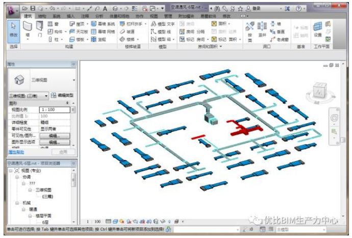Open the steering wheel navigation tool
This screenshot has height=238, width=352.
tap(334, 118)
